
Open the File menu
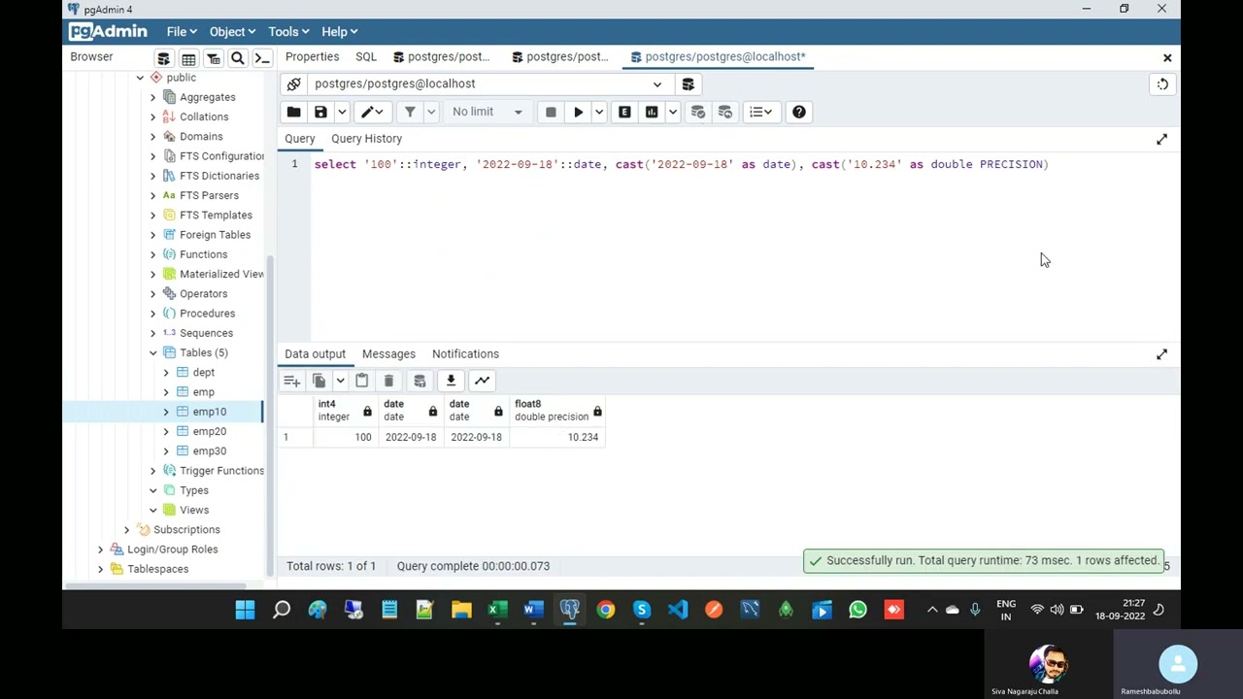pos(181,32)
